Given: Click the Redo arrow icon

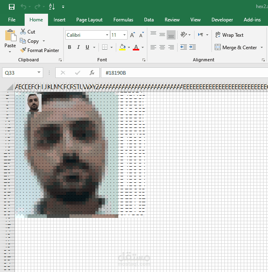Looking at the screenshot, I should click(x=37, y=7).
